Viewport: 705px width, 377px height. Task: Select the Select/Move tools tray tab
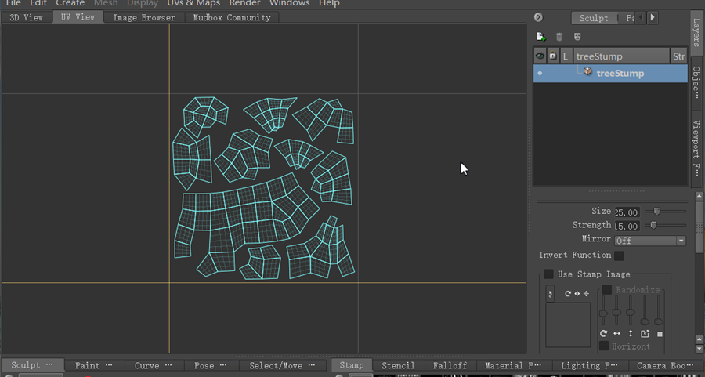coord(282,365)
